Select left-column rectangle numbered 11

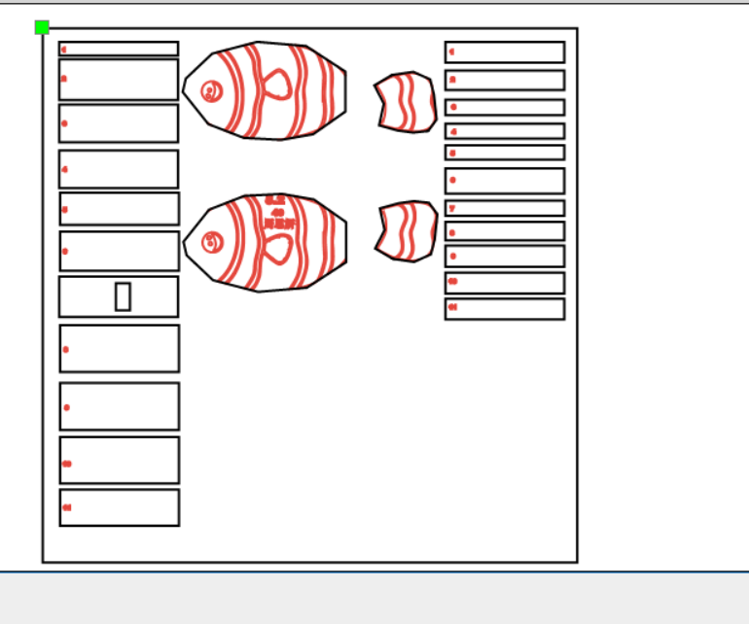(x=120, y=507)
